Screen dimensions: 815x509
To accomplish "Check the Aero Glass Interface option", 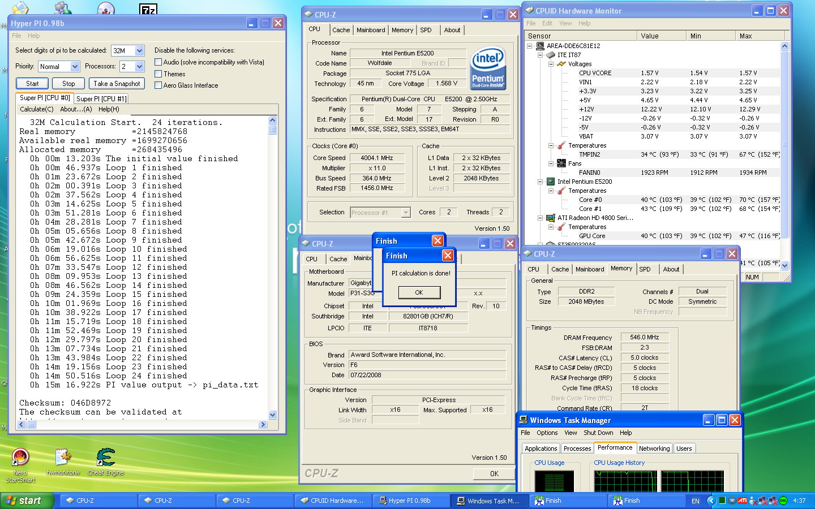I will [158, 85].
